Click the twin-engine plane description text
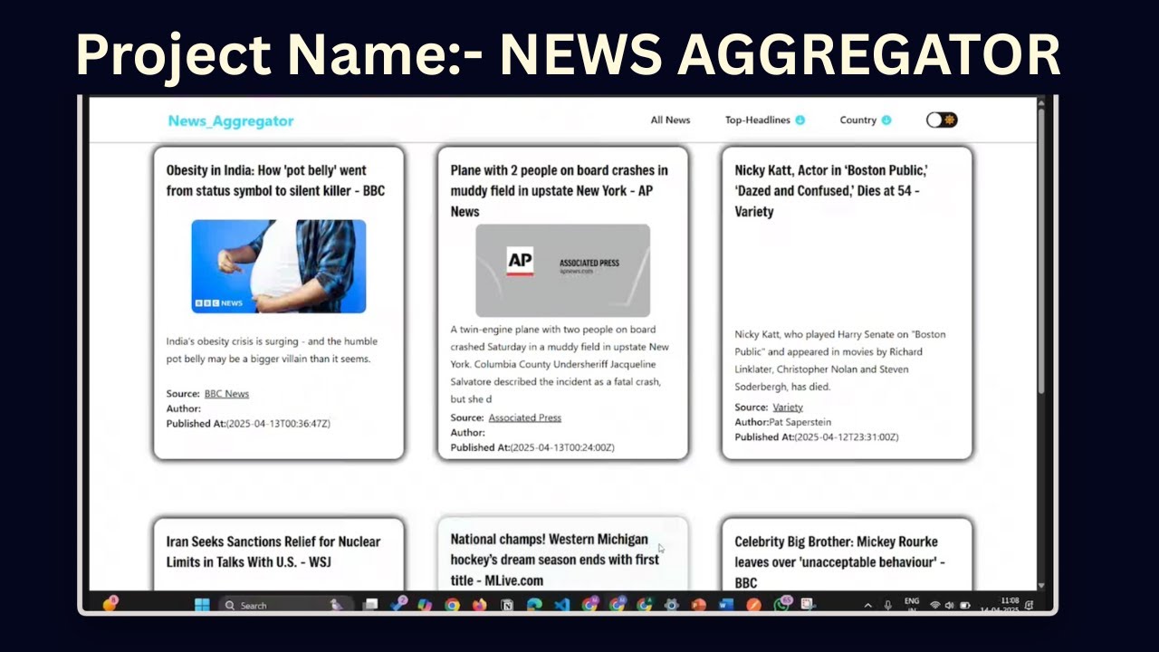The height and width of the screenshot is (652, 1159). click(560, 364)
